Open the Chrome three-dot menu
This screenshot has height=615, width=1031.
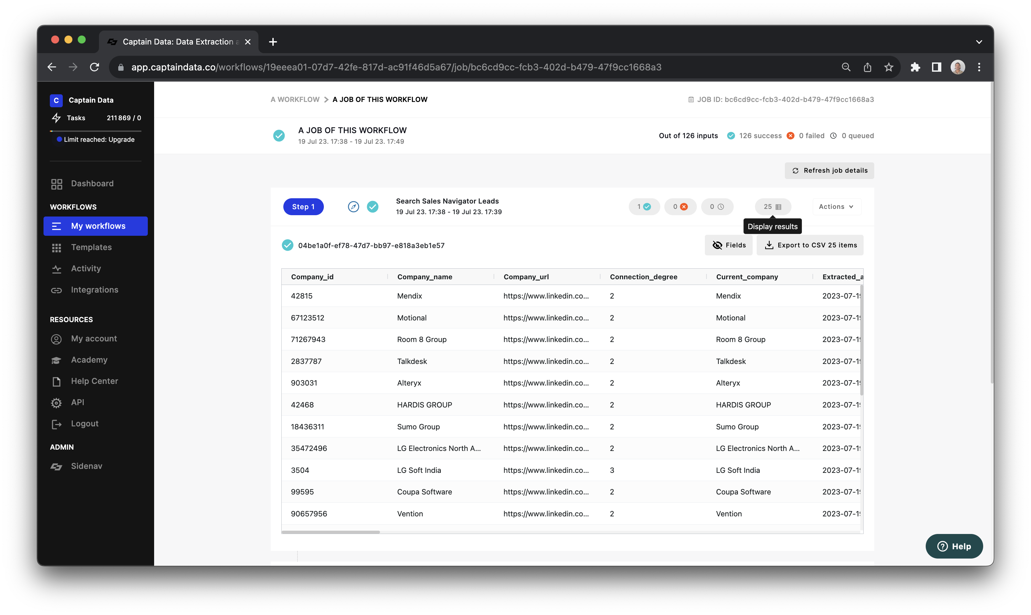click(x=979, y=67)
